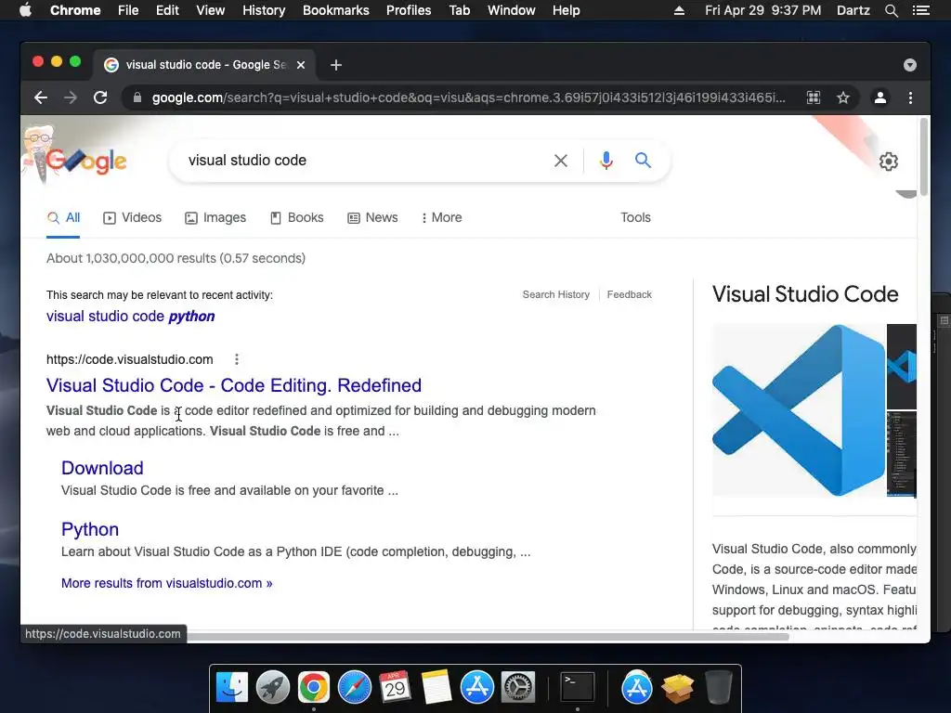
Task: Expand the More search categories menu
Action: tap(441, 217)
